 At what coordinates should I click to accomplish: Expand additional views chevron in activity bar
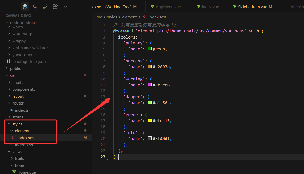click(x=65, y=7)
